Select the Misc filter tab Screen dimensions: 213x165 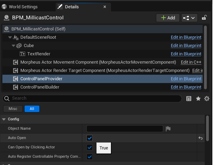(13, 109)
